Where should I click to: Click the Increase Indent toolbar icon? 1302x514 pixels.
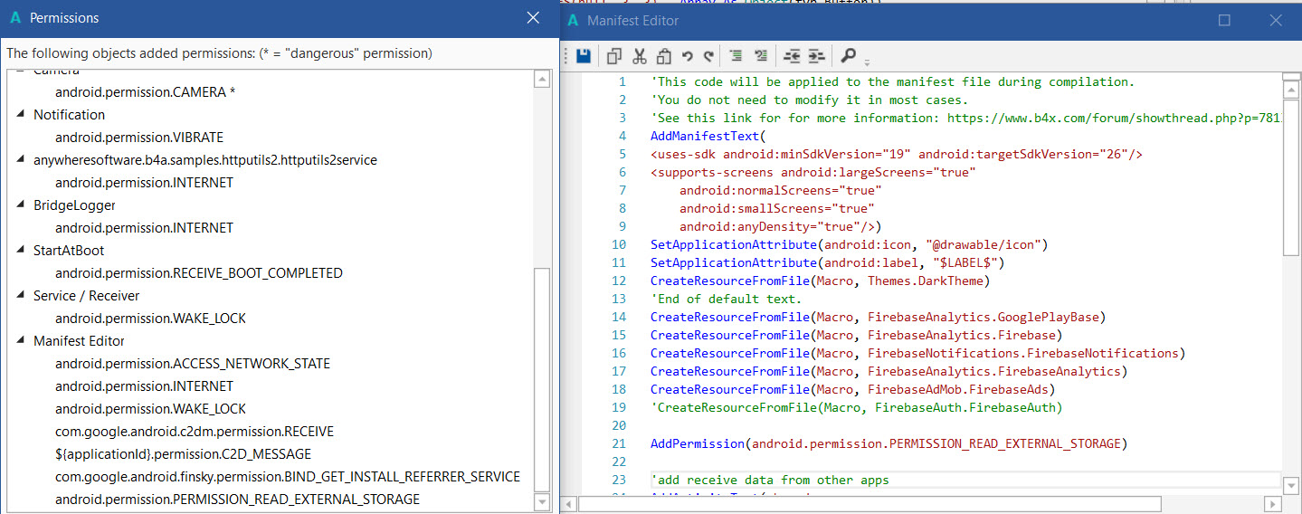[817, 56]
